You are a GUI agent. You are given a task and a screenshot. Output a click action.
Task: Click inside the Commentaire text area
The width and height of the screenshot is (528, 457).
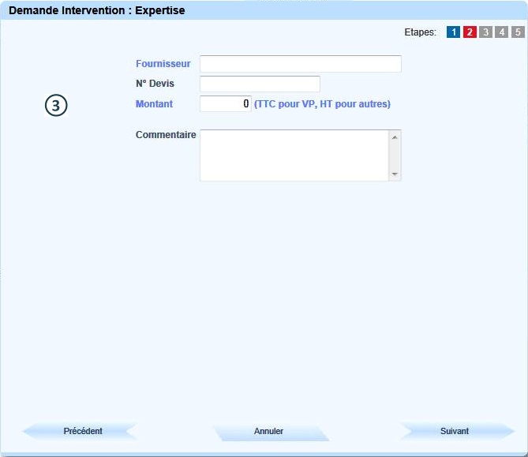click(294, 155)
